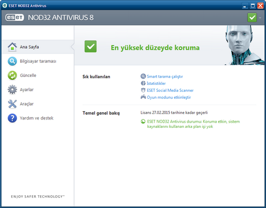The image size is (266, 208).
Task: Click the green checkmark status button in header
Action: (x=252, y=18)
